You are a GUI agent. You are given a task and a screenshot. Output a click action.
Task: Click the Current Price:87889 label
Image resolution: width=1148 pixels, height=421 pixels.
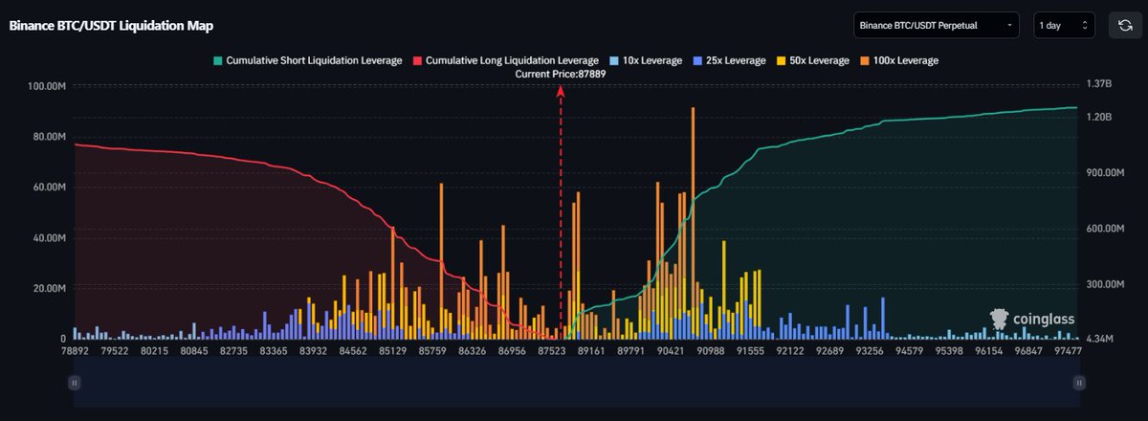562,74
